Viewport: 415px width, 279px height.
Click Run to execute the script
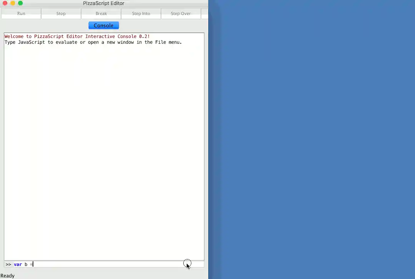(x=21, y=13)
